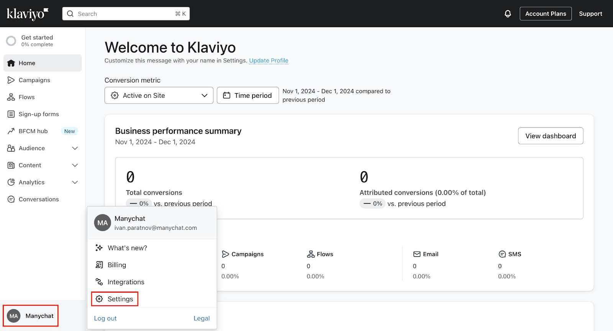
Task: Click the Campaigns icon in summary row
Action: 225,254
